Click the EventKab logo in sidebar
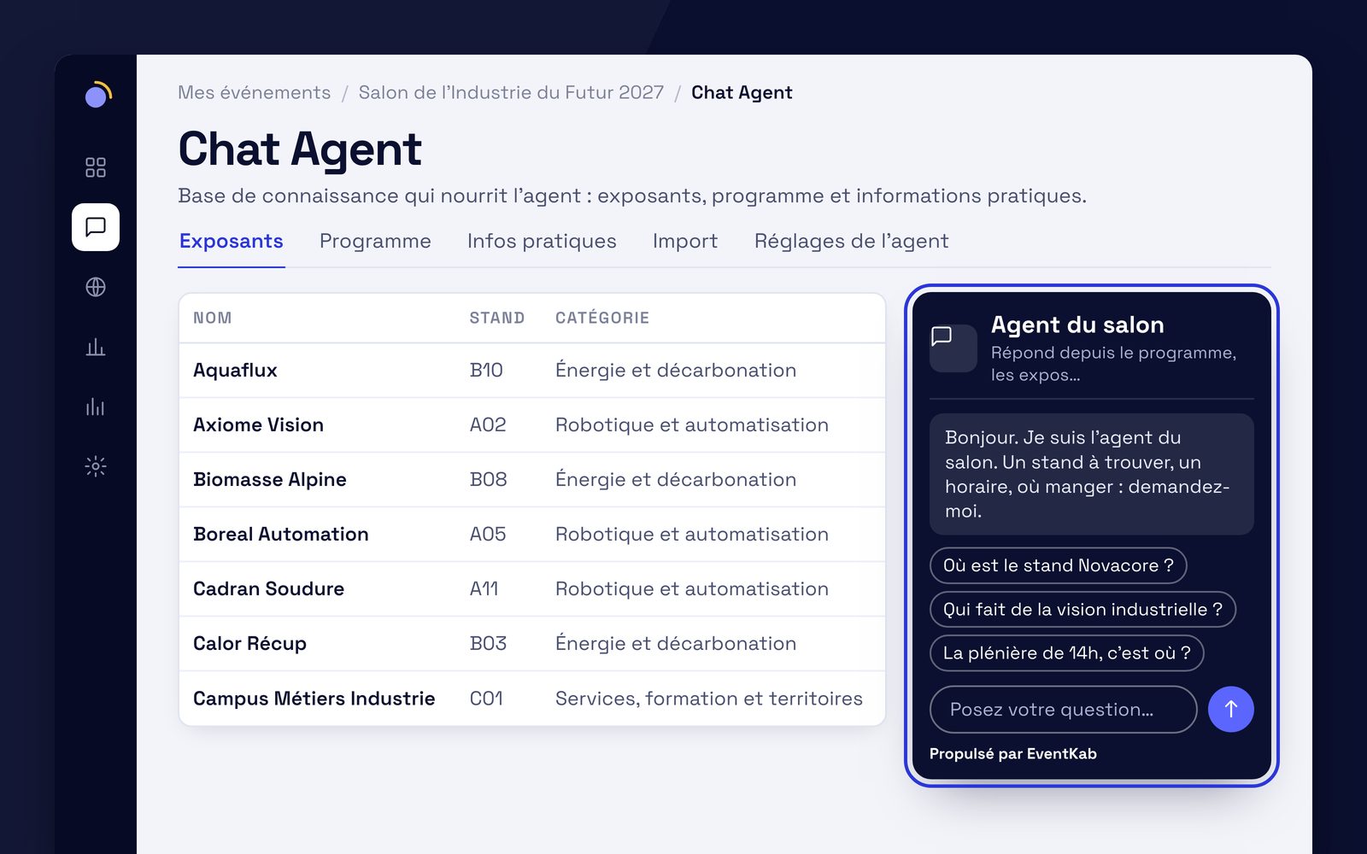 pos(97,94)
